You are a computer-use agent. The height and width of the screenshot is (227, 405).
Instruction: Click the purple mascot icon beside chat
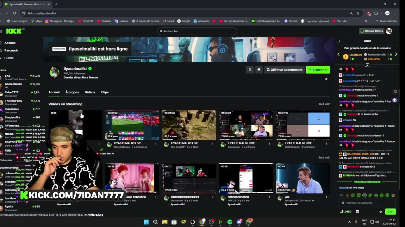click(395, 100)
